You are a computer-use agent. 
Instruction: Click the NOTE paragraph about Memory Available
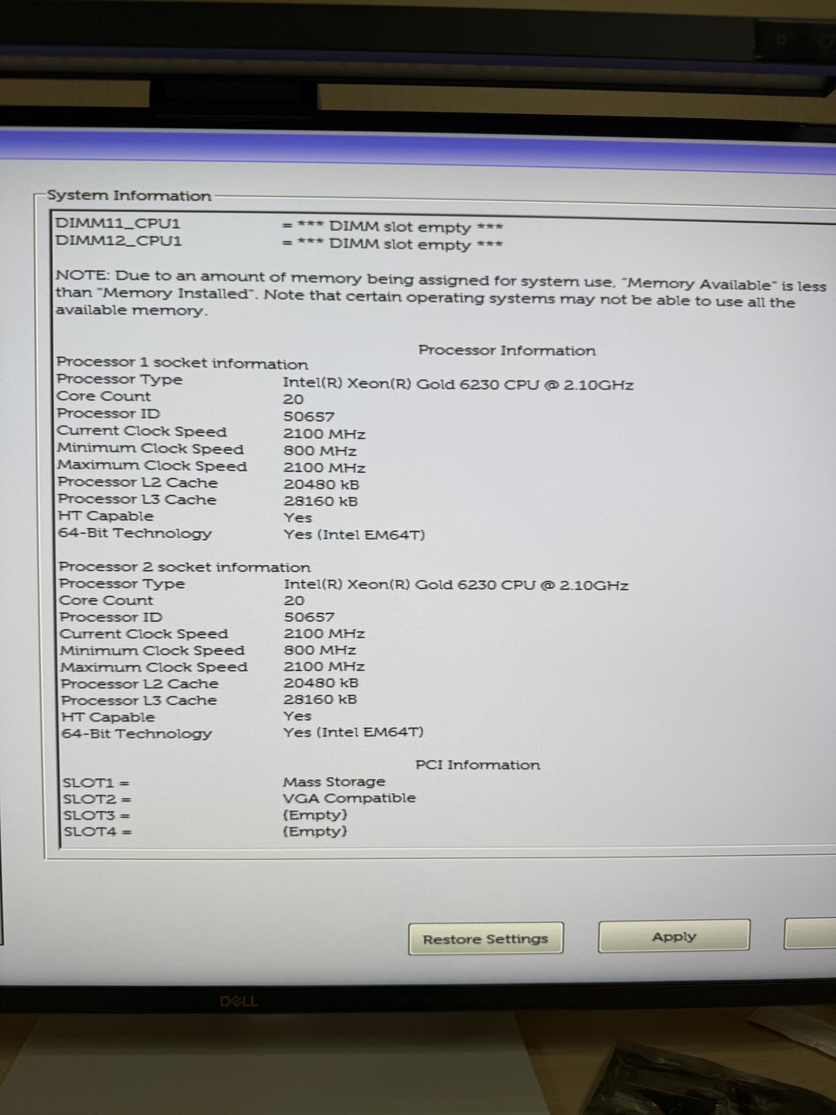click(441, 293)
